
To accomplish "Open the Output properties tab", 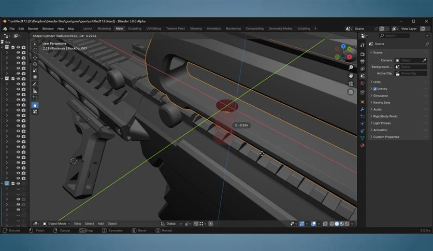I will [363, 61].
